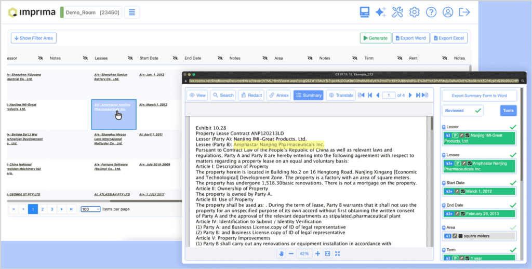Image resolution: width=532 pixels, height=269 pixels.
Task: Open the Translate tab in viewer
Action: click(340, 95)
